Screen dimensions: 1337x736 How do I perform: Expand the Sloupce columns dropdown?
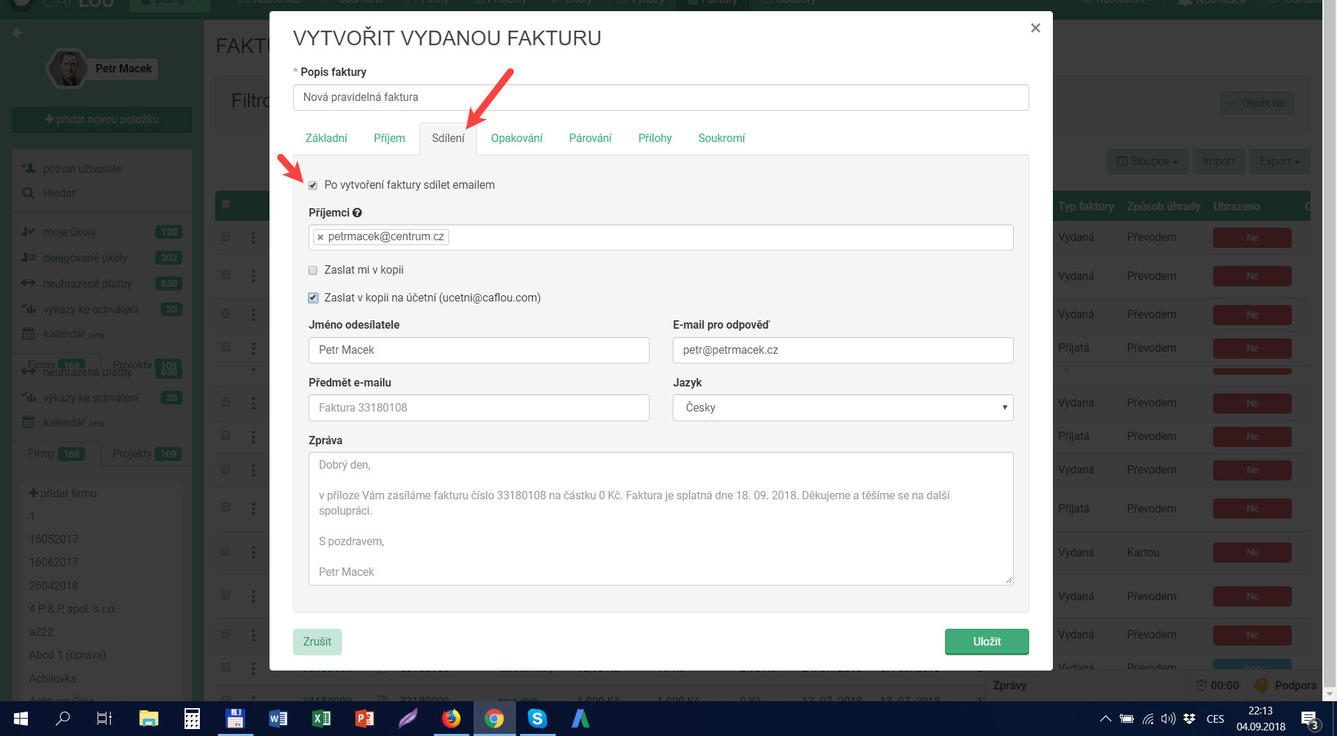1148,162
